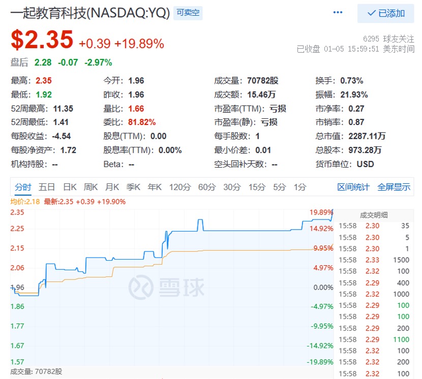Click the 1.57 price axis label
Viewport: 422px width, 379px height.
click(x=17, y=362)
